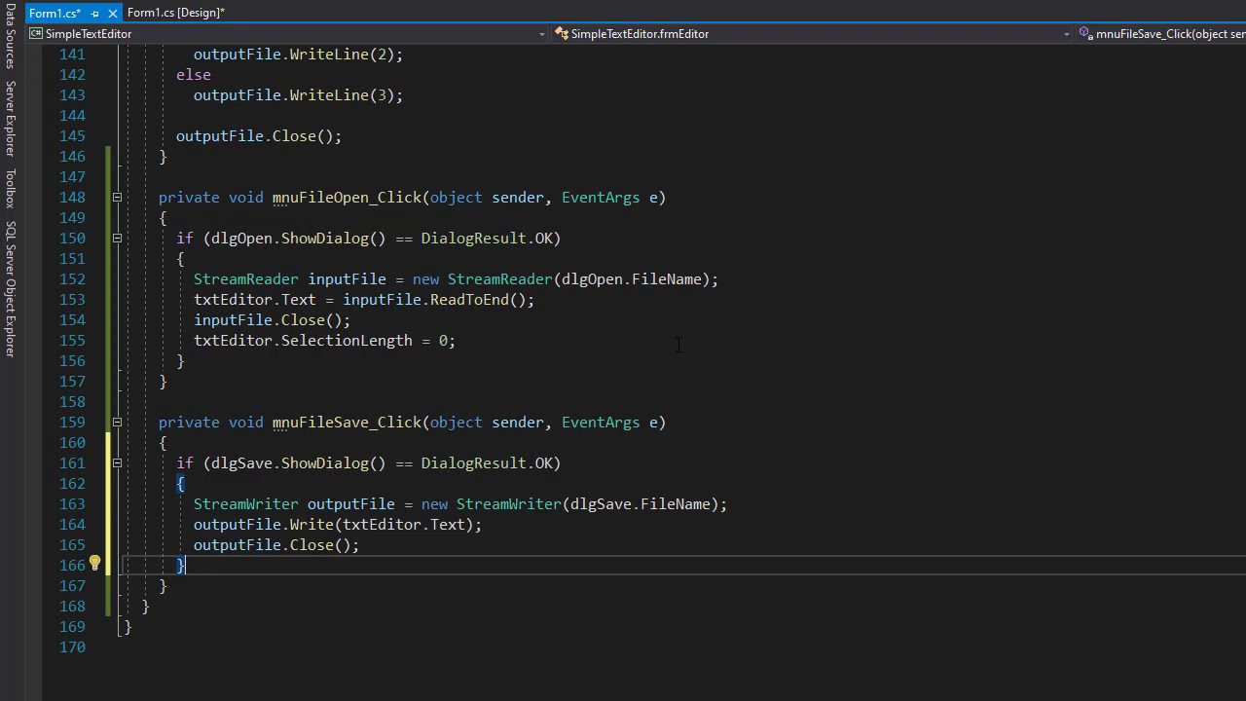Viewport: 1246px width, 701px height.
Task: Click on 'outputFile.WriteLine(3);' code line
Action: click(x=298, y=95)
